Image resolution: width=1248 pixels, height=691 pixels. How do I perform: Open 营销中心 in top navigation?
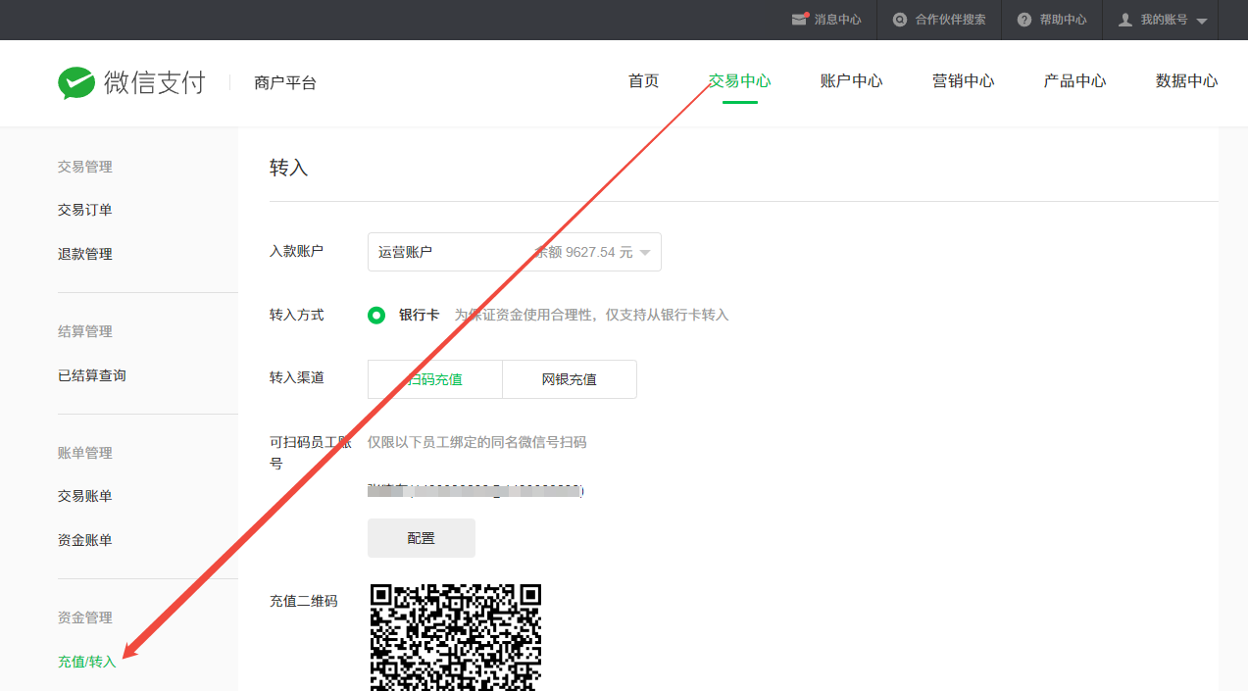point(964,81)
